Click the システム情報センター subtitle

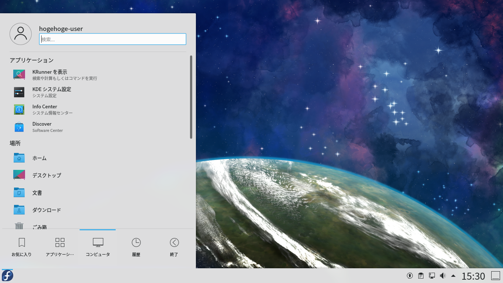(x=53, y=113)
